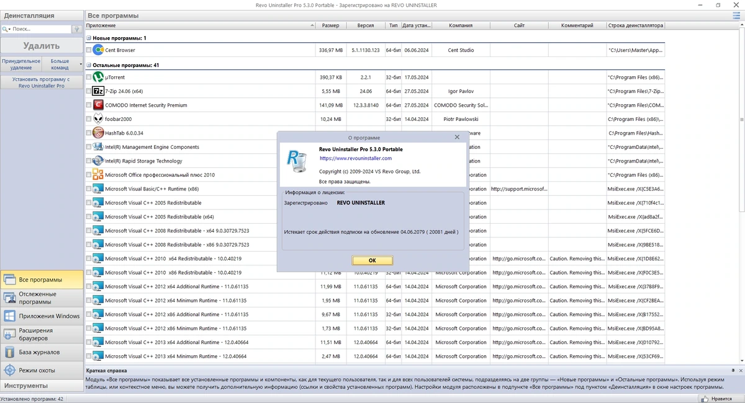Open the revouninstaller.com link
Screen dimensions: 745x403
click(x=356, y=158)
